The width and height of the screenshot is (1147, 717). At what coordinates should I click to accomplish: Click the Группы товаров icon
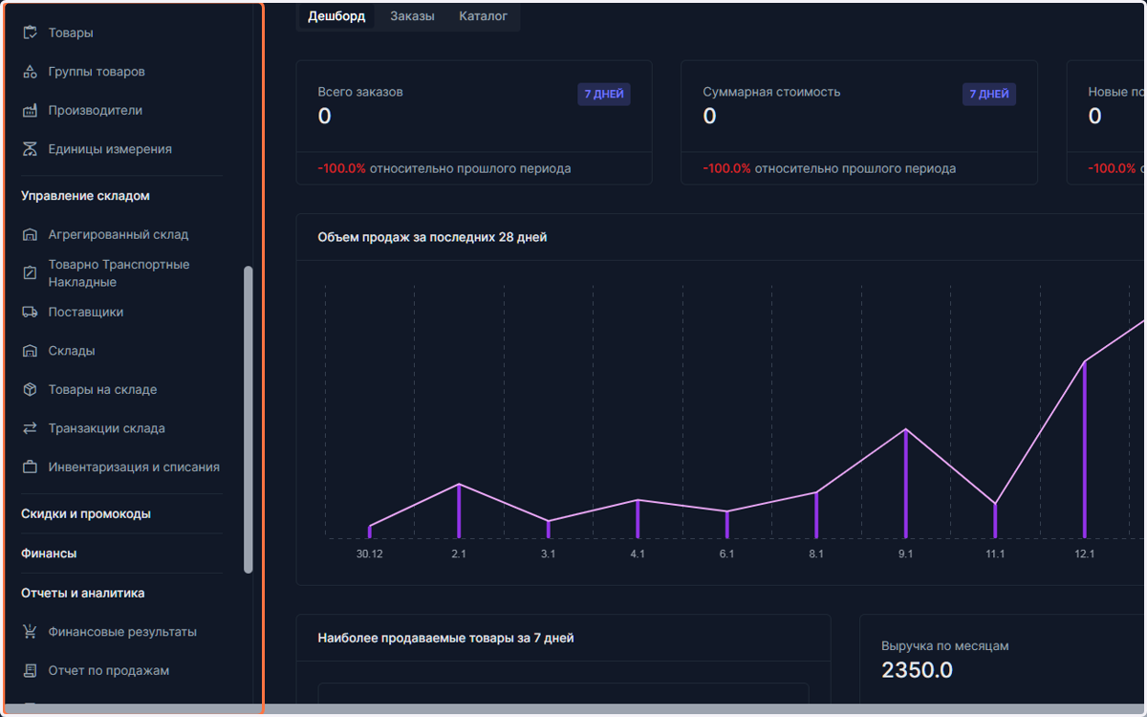[30, 72]
